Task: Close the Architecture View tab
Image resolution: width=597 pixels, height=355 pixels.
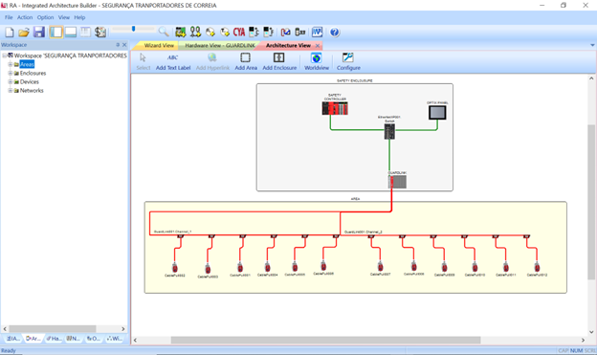Action: [318, 46]
